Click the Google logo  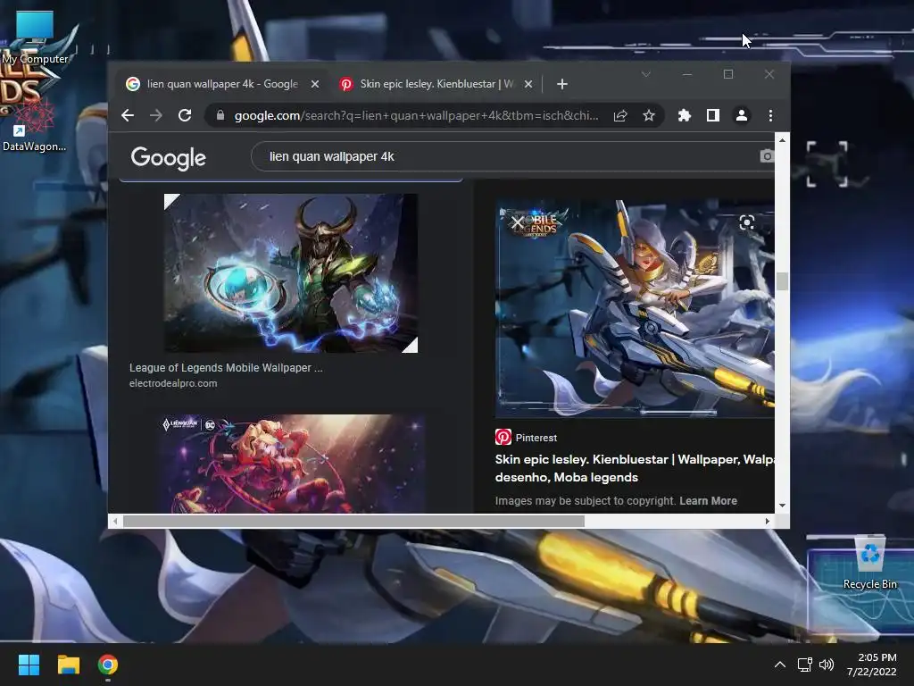(x=169, y=157)
